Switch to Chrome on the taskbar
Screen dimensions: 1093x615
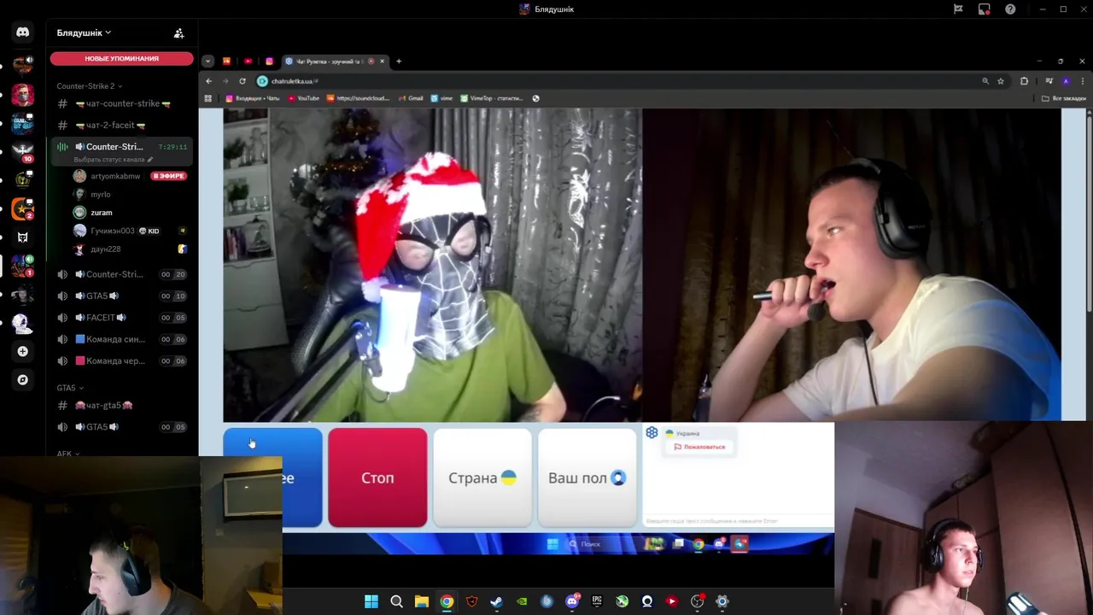pyautogui.click(x=447, y=601)
